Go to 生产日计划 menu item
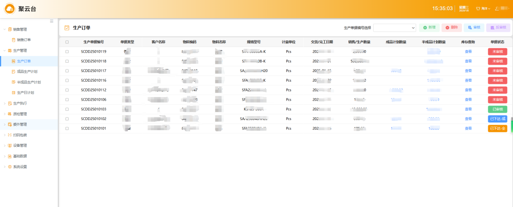The height and width of the screenshot is (207, 513). (26, 93)
